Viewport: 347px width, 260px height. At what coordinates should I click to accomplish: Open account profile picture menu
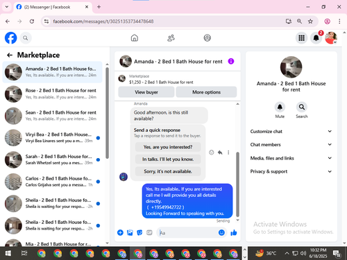click(331, 38)
